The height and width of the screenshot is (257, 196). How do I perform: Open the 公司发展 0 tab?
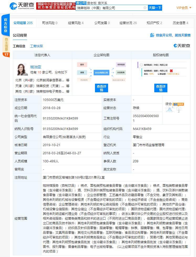pos(102,23)
